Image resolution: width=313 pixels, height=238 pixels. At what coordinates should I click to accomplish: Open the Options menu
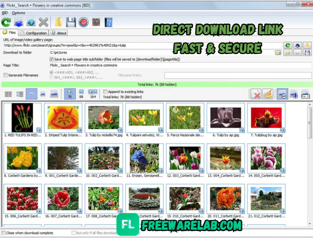point(18,13)
